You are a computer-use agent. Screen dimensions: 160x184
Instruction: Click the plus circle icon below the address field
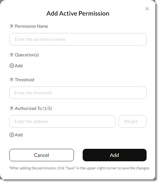[x=12, y=135]
